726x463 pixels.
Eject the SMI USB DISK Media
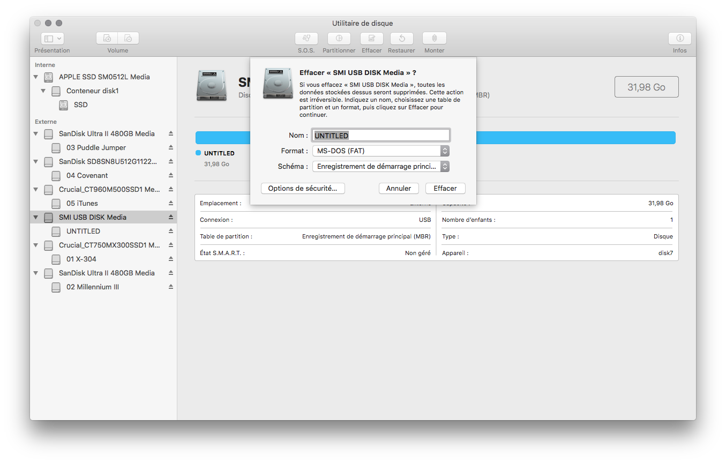coord(171,217)
